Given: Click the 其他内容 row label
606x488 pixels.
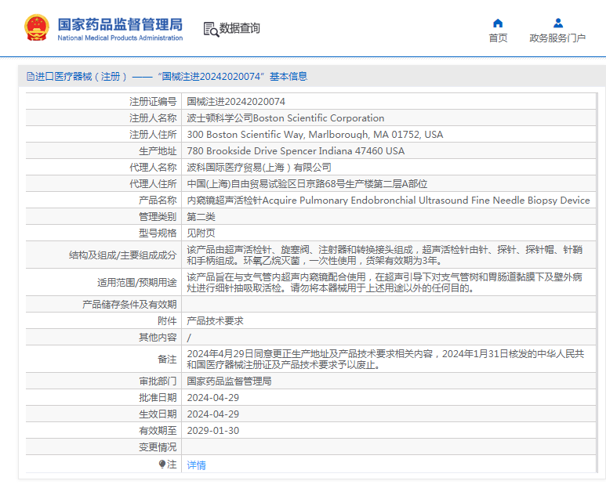Looking at the screenshot, I should 158,338.
